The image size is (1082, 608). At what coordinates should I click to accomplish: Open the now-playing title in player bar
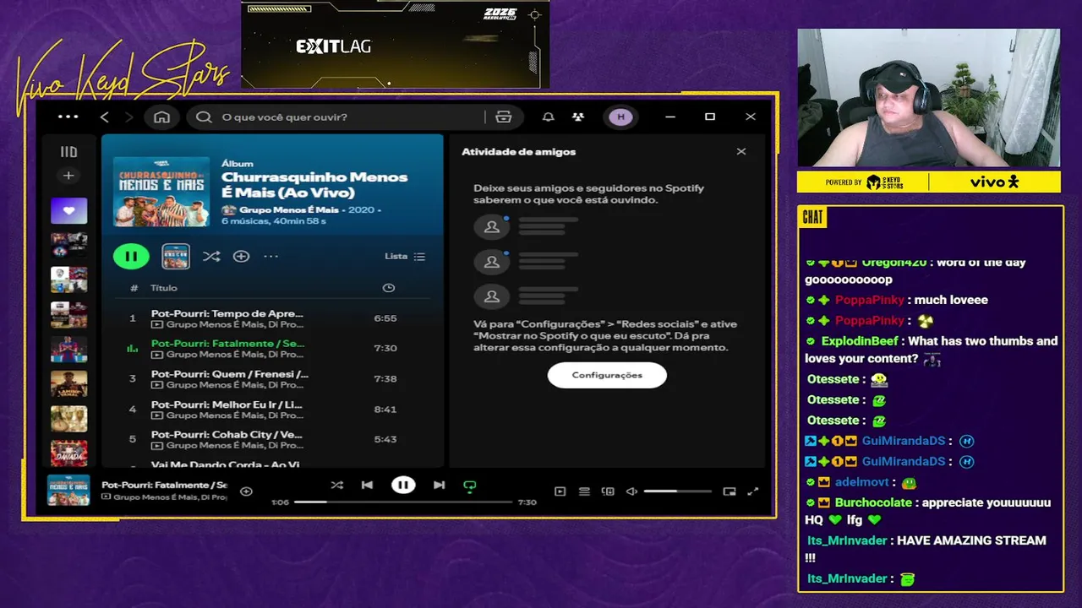click(x=165, y=486)
